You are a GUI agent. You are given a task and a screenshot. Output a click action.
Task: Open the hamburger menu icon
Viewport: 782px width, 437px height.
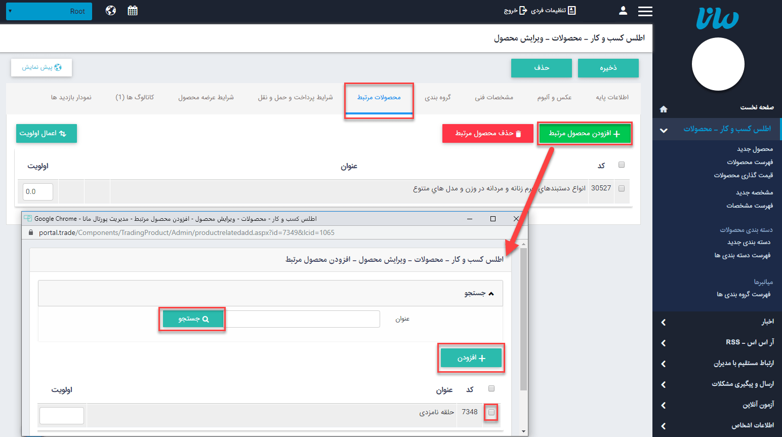click(x=645, y=11)
